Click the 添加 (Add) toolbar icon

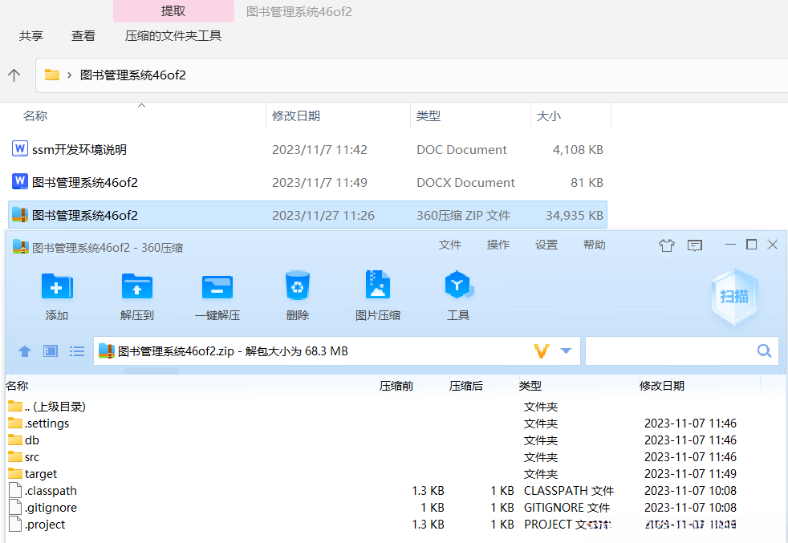(x=57, y=286)
